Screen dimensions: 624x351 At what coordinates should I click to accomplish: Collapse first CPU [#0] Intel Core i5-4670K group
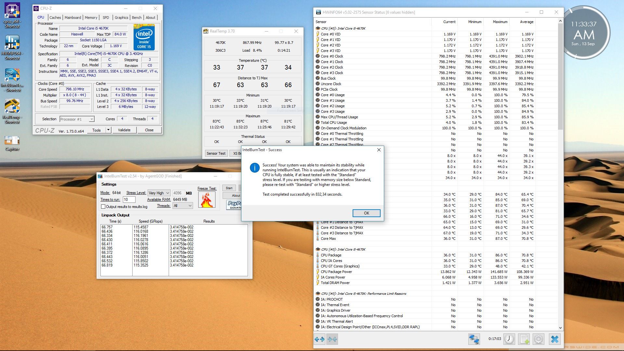318,29
